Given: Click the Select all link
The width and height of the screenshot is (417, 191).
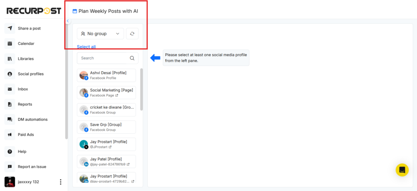Looking at the screenshot, I should 86,47.
